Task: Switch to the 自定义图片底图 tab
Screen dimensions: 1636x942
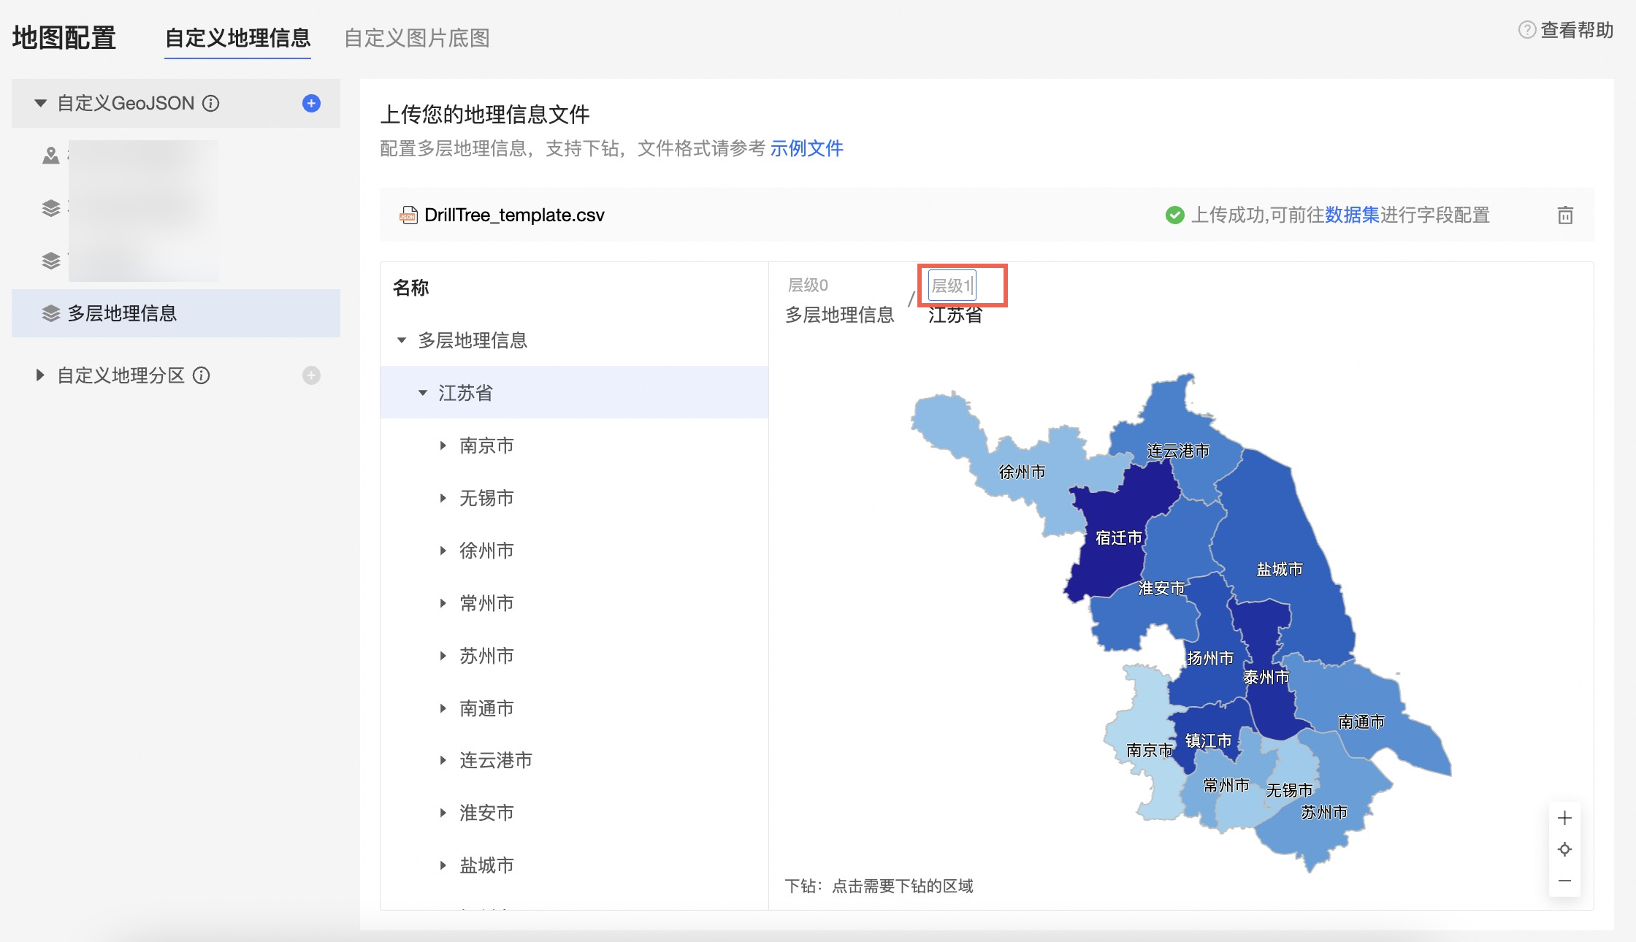Action: [416, 38]
